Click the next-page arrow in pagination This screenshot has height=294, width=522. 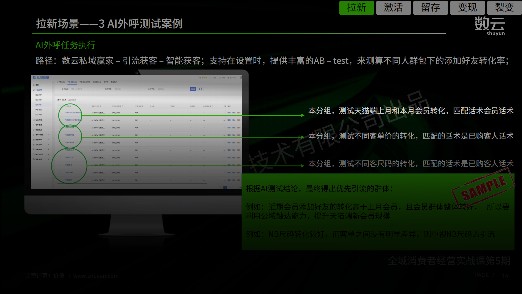click(x=234, y=187)
